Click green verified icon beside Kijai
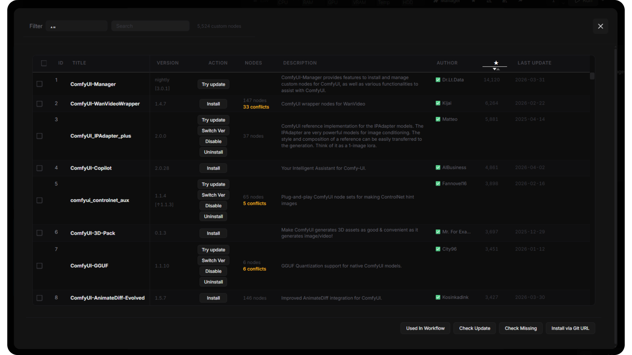This screenshot has height=355, width=632. coord(438,103)
